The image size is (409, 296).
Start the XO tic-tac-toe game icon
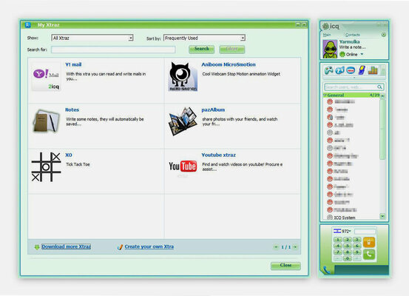(x=46, y=167)
